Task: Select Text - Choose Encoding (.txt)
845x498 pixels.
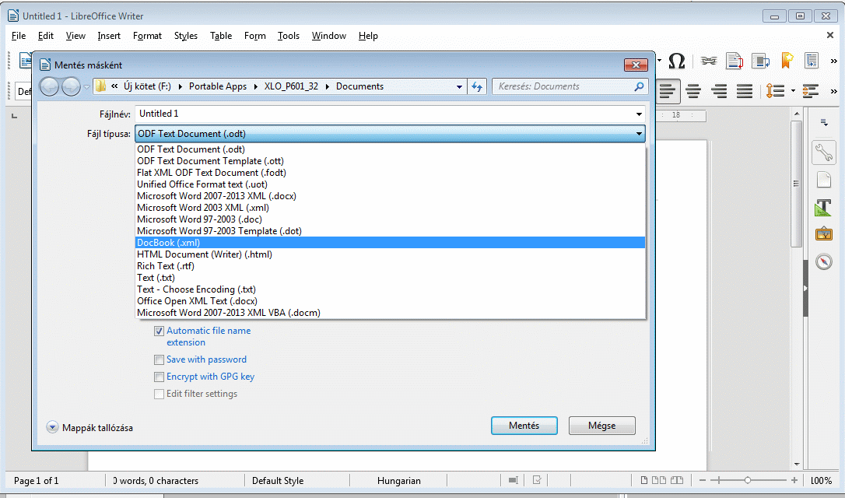Action: coord(390,289)
